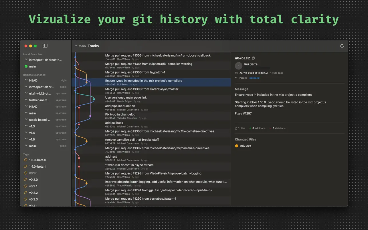The width and height of the screenshot is (368, 230).
Task: Click the 1 files changed stat
Action: point(241,128)
